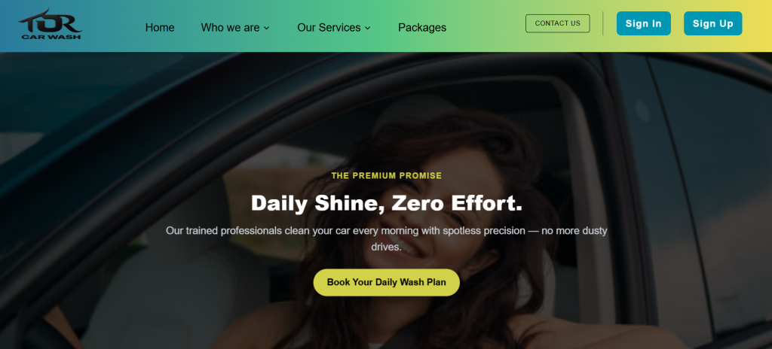Choose the Sign Up button
This screenshot has height=349, width=772.
pyautogui.click(x=712, y=23)
